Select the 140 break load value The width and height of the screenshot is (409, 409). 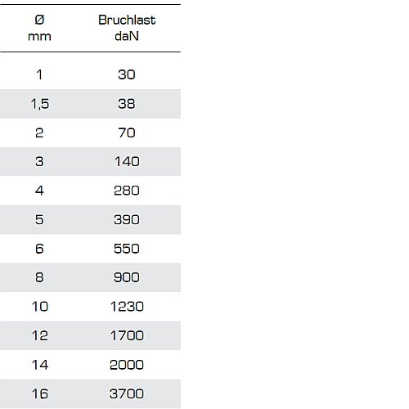(x=127, y=161)
